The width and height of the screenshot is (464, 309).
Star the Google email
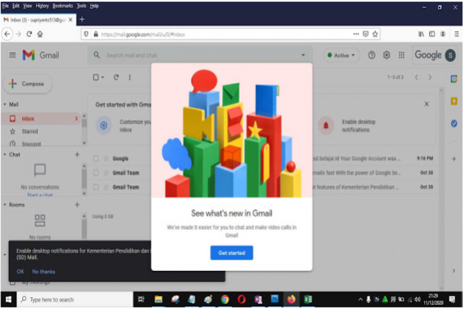click(x=106, y=159)
